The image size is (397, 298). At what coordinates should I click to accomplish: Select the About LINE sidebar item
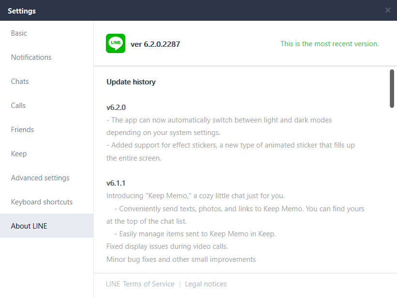tap(47, 226)
